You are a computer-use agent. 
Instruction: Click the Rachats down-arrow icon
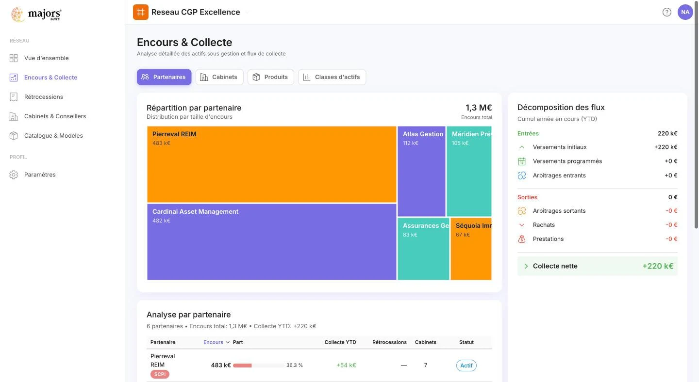(x=522, y=225)
